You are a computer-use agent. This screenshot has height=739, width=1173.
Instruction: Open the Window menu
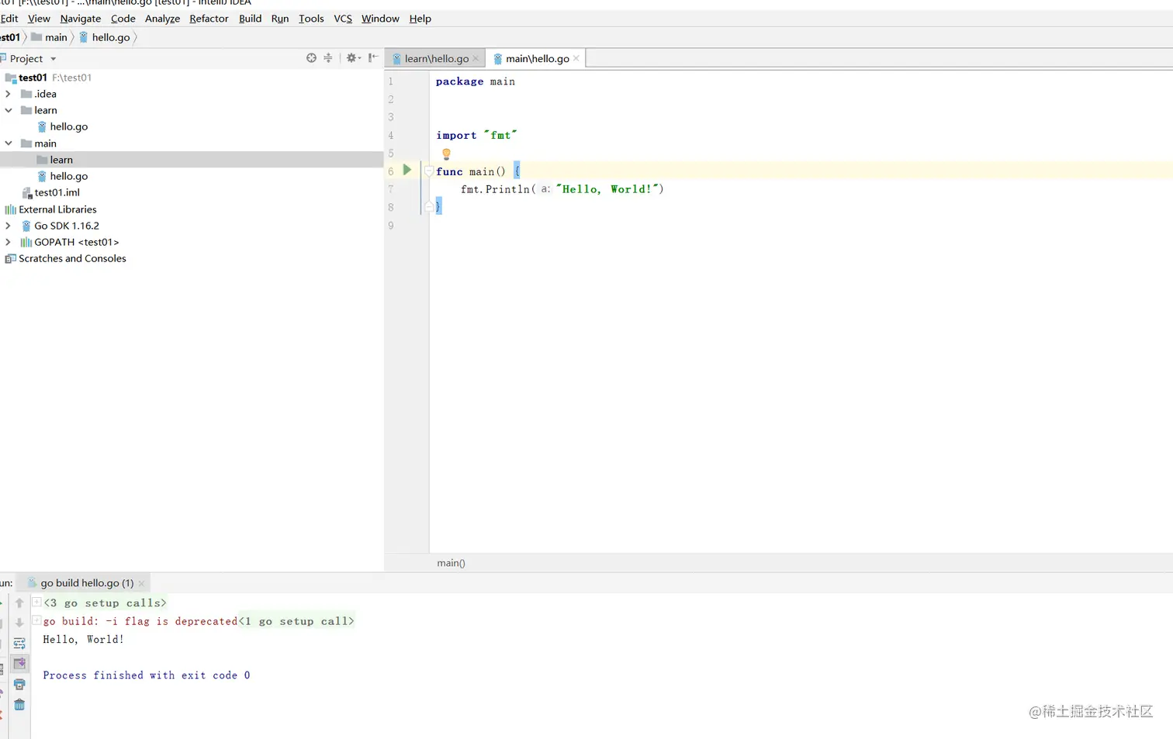coord(380,19)
